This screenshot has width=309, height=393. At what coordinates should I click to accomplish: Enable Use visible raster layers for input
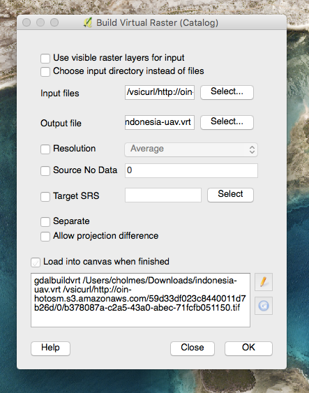pyautogui.click(x=45, y=59)
